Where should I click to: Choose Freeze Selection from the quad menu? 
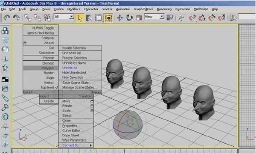pos(74,58)
